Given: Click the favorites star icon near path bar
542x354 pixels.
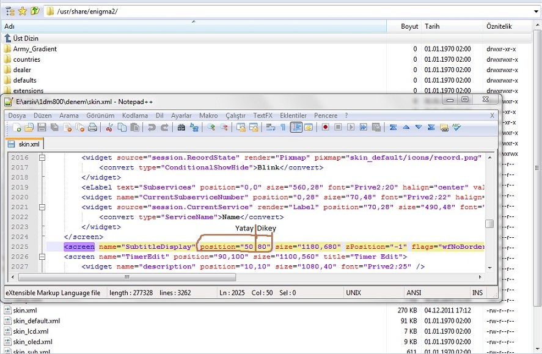Looking at the screenshot, I should tap(23, 12).
